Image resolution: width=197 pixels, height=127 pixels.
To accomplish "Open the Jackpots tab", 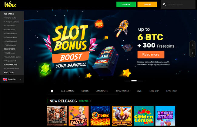I will click(x=102, y=91).
